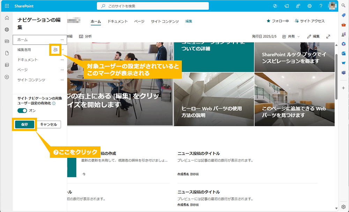Open the app launcher waffle icon
This screenshot has height=212, width=349.
[7, 6]
